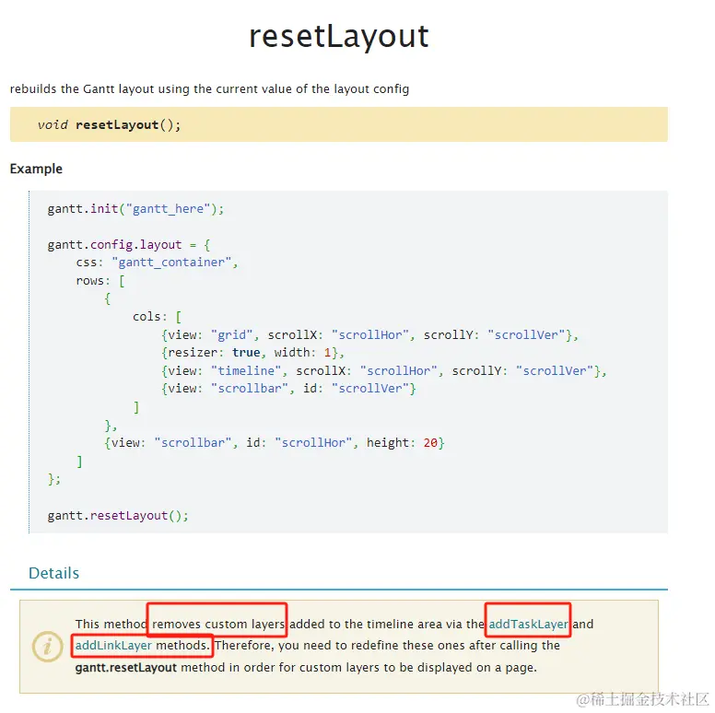The image size is (715, 713).
Task: Click bold gantt.resetLayout in the note
Action: point(126,668)
